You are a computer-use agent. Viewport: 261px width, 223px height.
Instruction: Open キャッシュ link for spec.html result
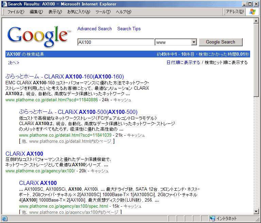(x=133, y=206)
